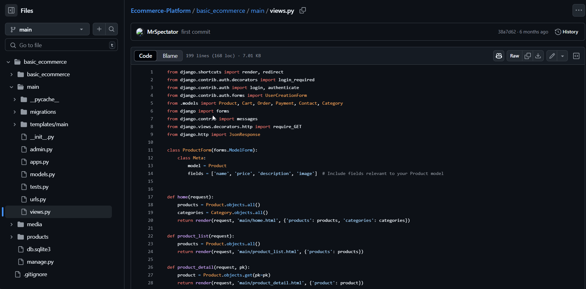Open tests.py in the file tree
Viewport: 586px width, 289px height.
click(39, 187)
